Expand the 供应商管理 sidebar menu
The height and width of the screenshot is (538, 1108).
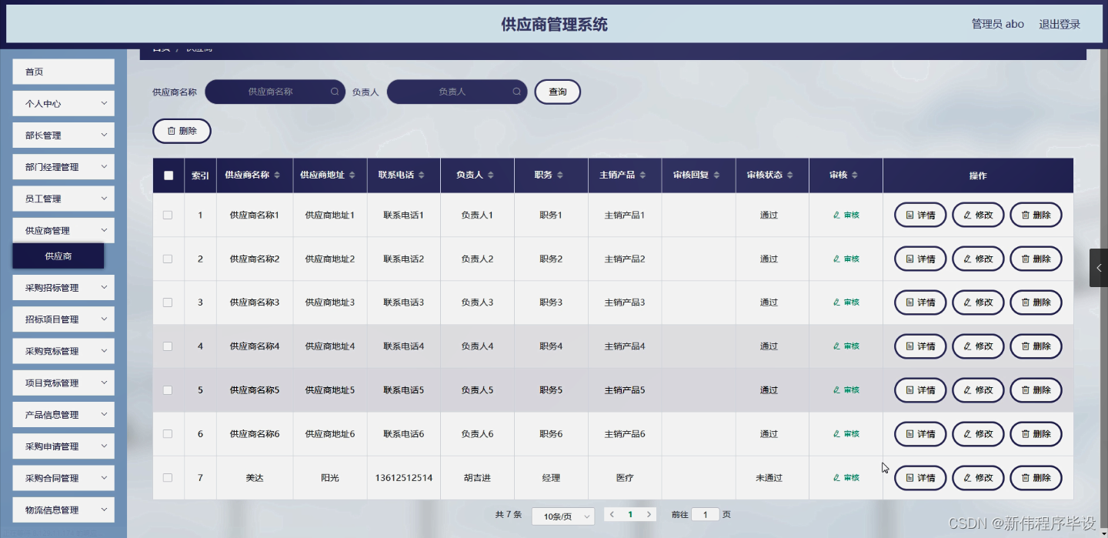63,229
